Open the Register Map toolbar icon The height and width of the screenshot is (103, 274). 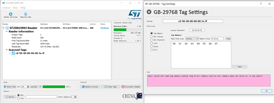pos(26,14)
